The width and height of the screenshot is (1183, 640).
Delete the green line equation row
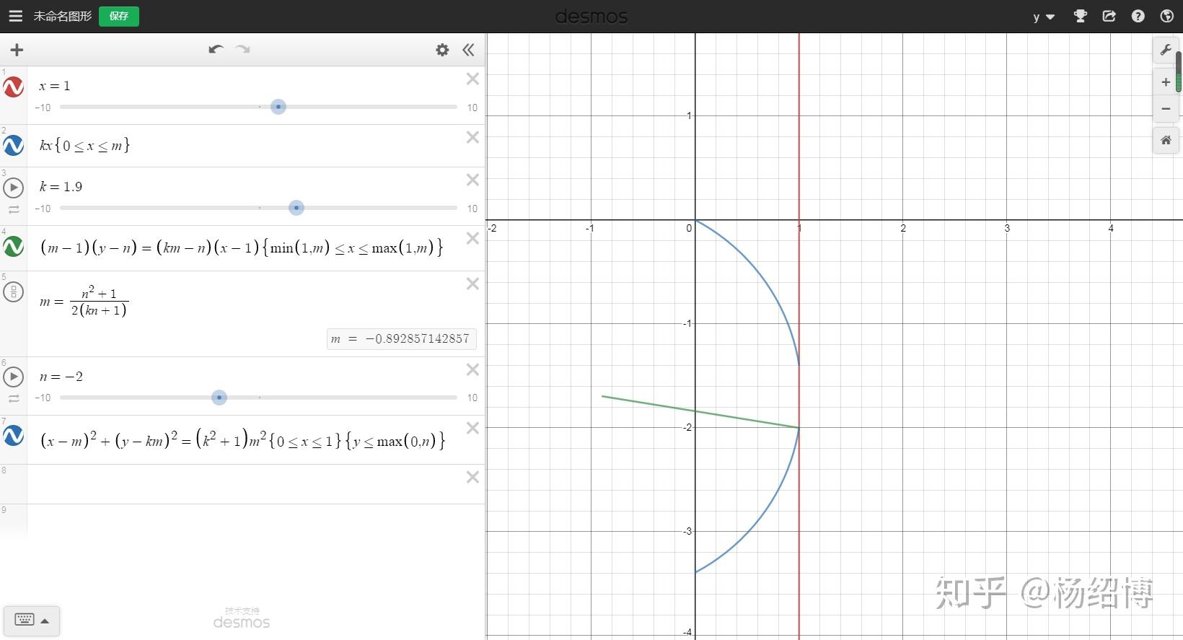tap(472, 238)
